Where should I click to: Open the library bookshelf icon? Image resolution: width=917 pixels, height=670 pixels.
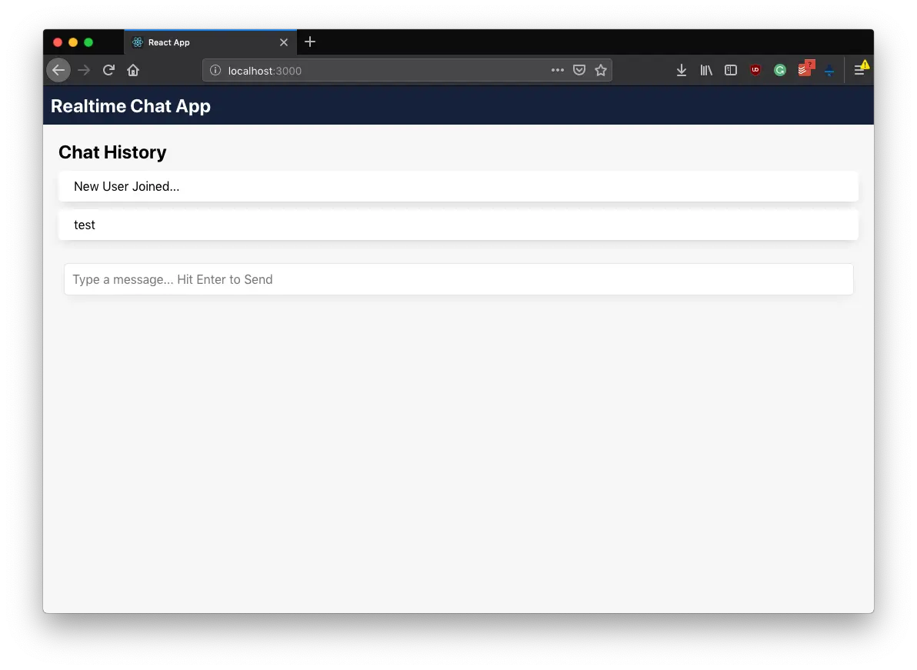click(706, 70)
